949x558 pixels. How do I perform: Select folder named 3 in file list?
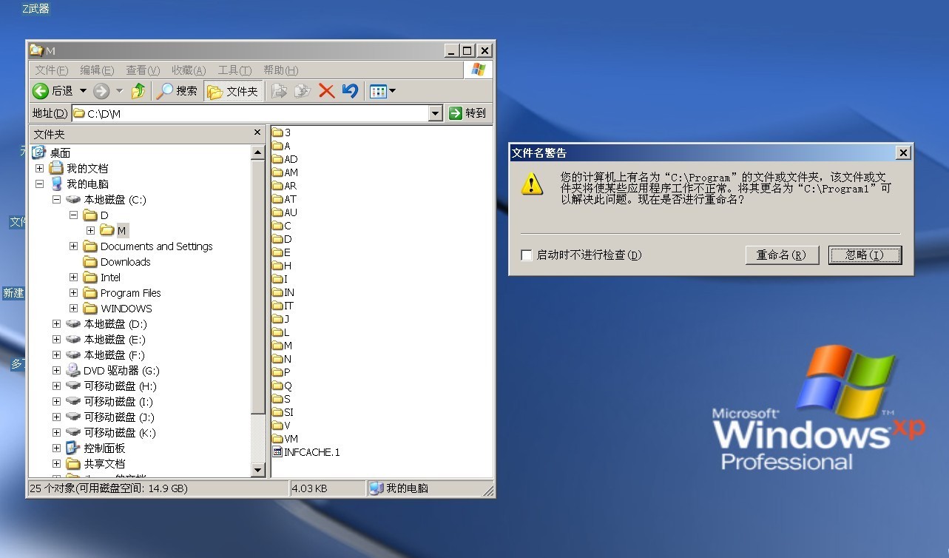281,132
